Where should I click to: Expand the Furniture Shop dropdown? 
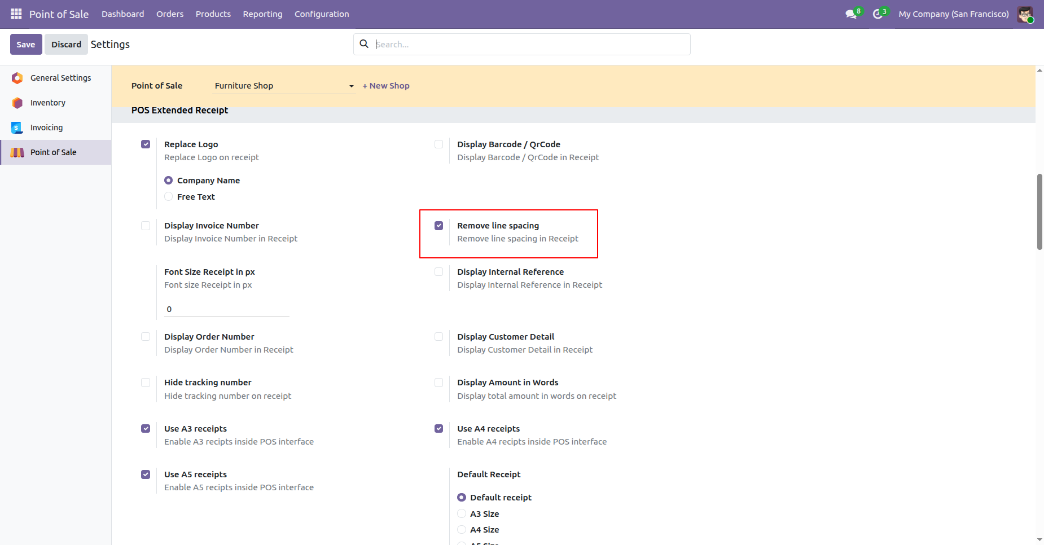click(x=284, y=86)
